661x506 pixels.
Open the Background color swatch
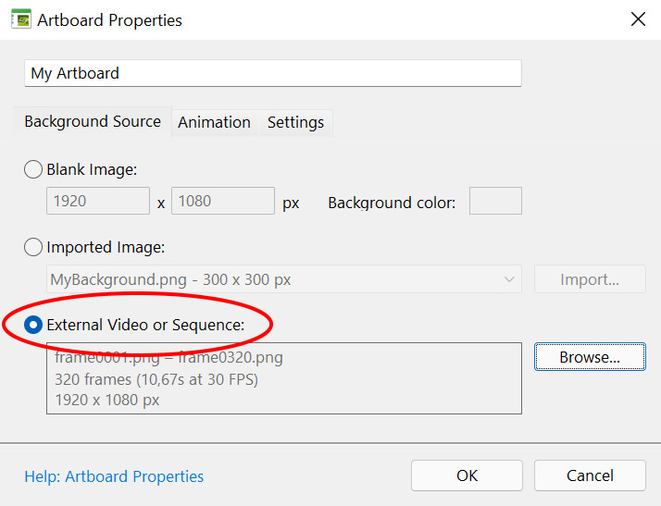click(x=495, y=201)
